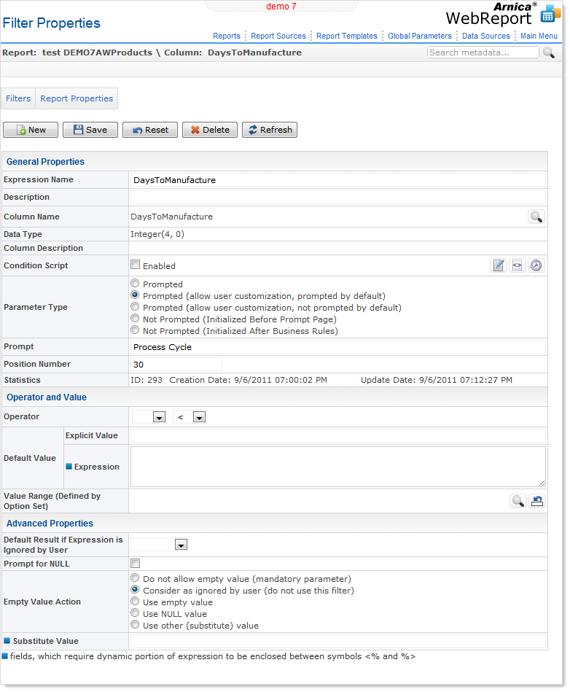Click the Explicit Value input field
Viewport: 570px width, 692px height.
(x=338, y=435)
